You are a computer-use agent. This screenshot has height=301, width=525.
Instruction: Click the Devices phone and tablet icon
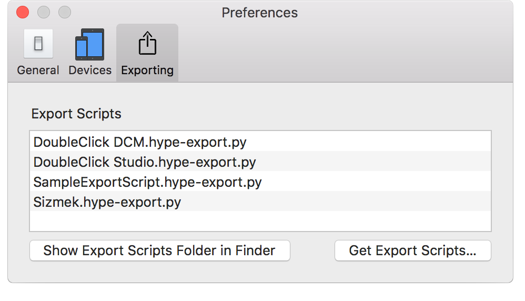[89, 44]
